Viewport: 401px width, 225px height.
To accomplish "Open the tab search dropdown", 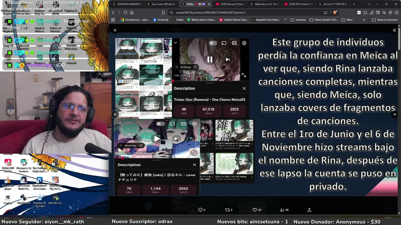I will [369, 4].
